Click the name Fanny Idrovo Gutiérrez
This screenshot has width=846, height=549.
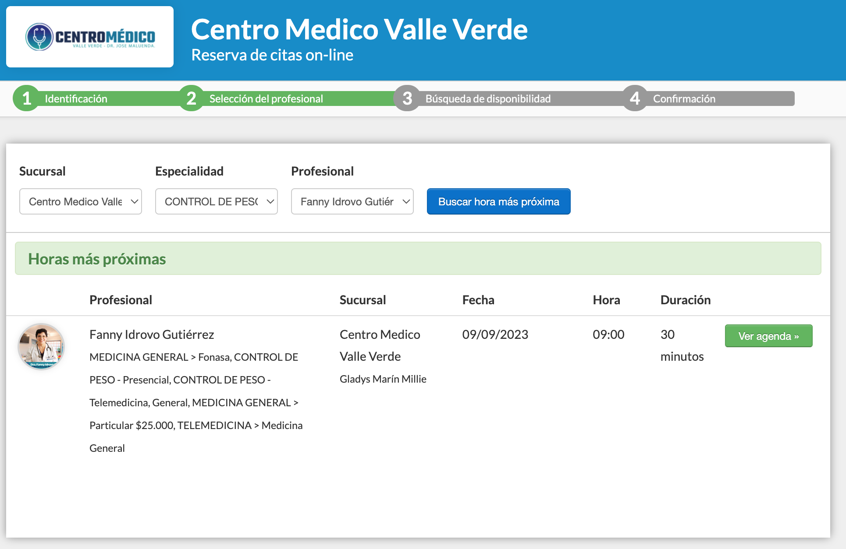tap(152, 334)
